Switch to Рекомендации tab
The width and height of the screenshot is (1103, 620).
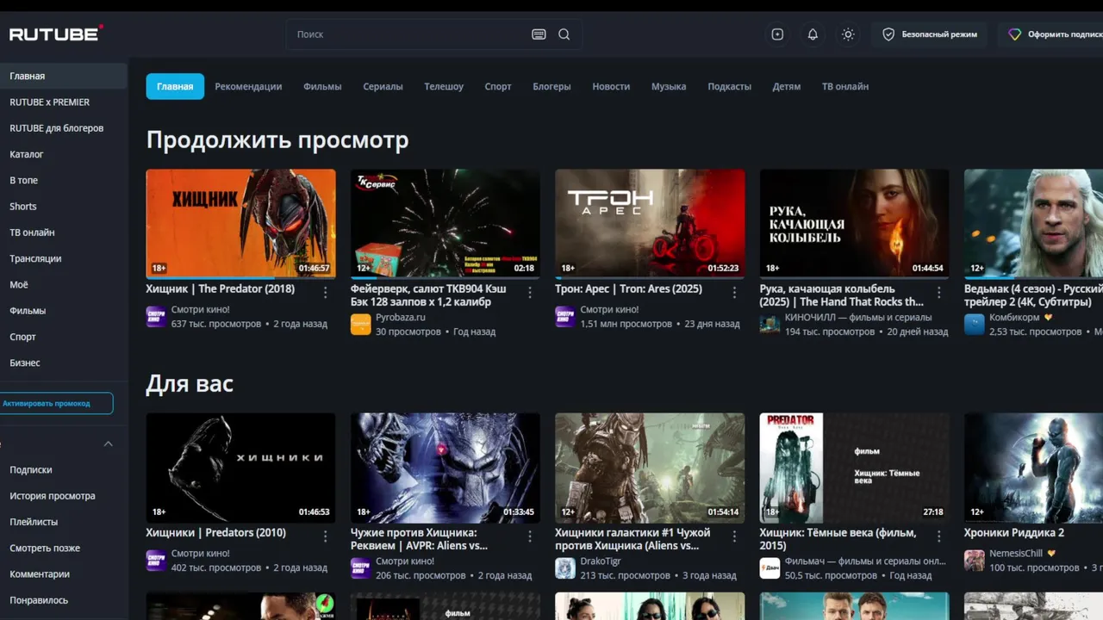[248, 86]
